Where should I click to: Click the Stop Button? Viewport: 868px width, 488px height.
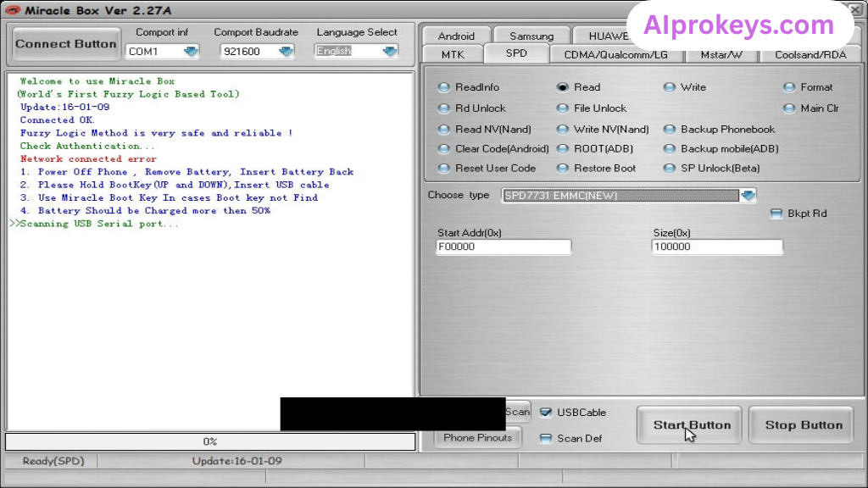[x=801, y=425]
